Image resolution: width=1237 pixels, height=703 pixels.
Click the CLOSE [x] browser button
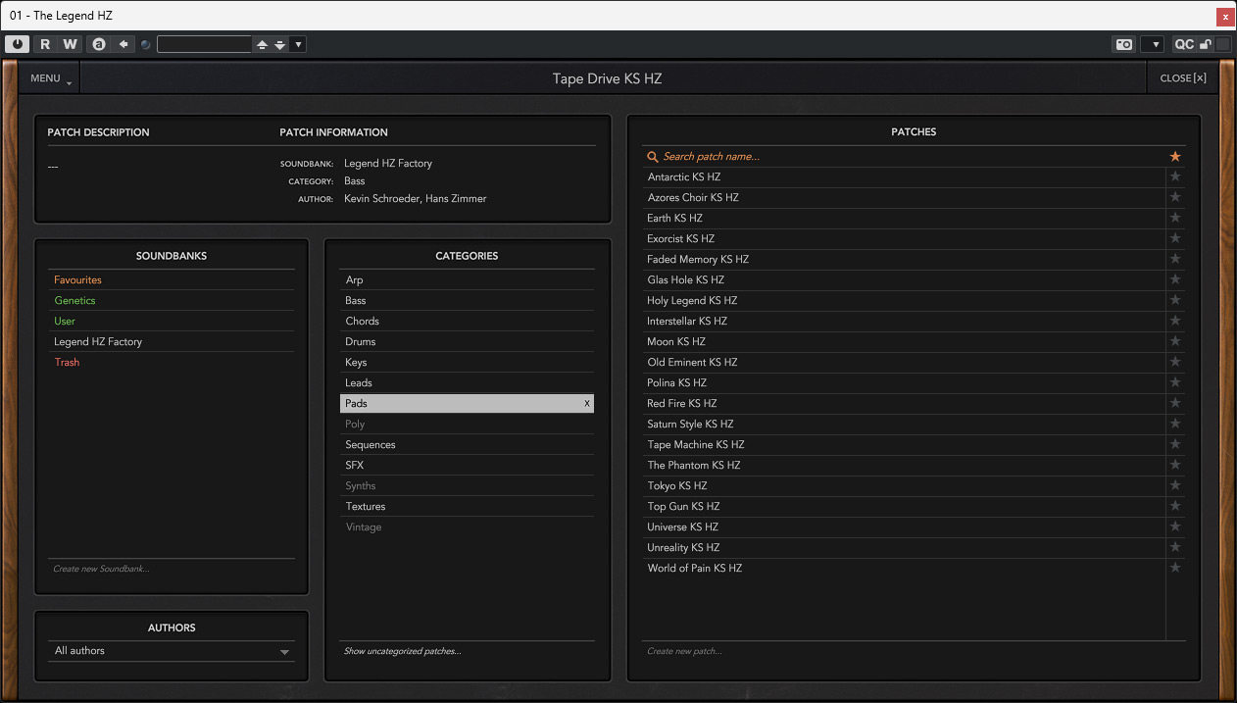(1182, 78)
